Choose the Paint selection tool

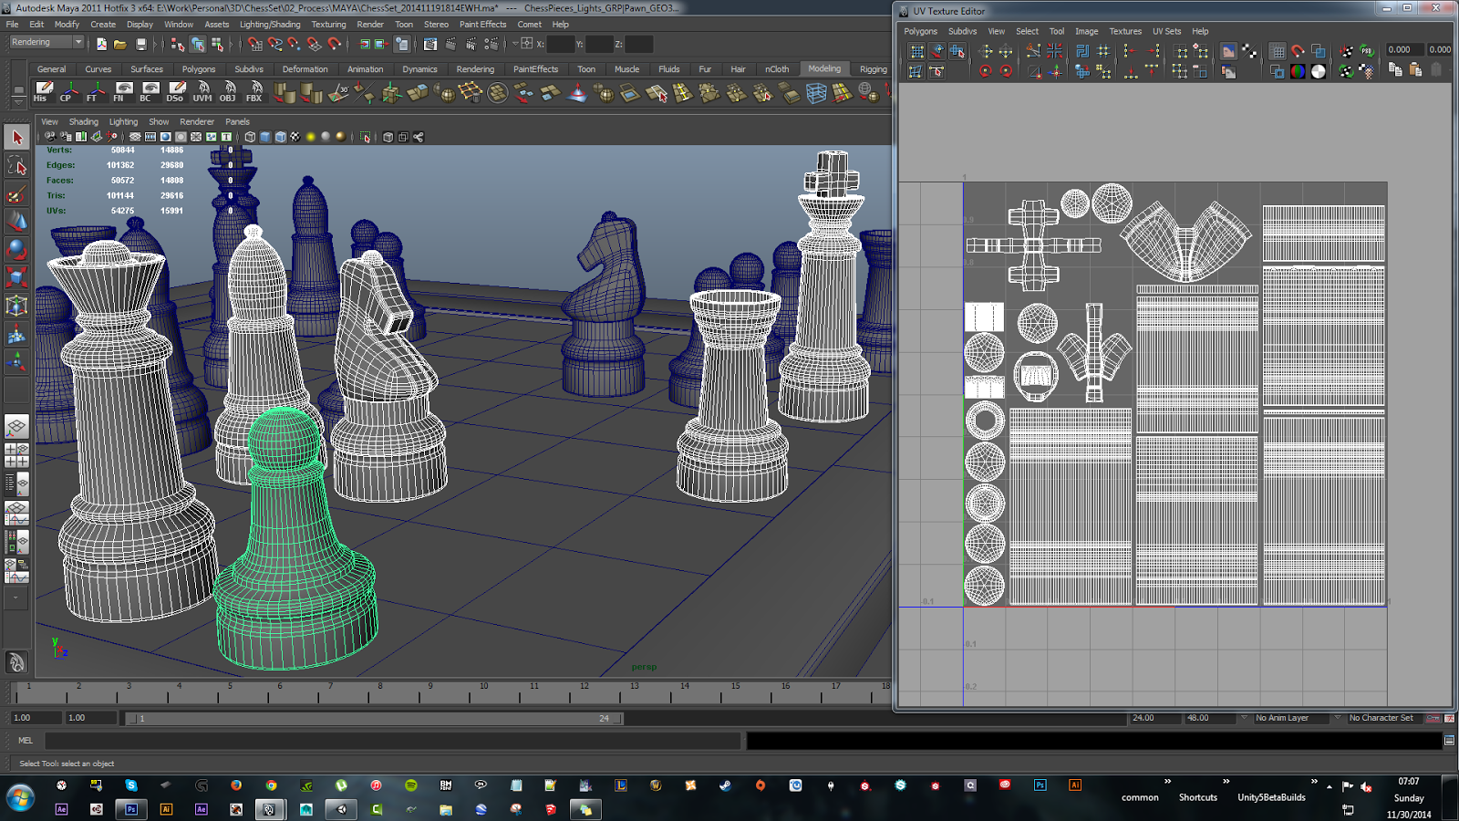coord(16,194)
